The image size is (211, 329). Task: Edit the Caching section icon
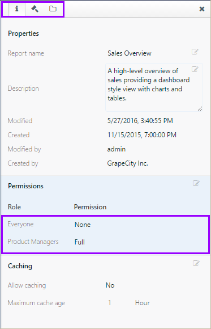click(x=196, y=263)
